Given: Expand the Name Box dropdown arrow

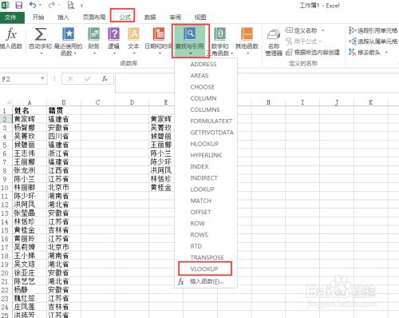Looking at the screenshot, I should click(42, 78).
